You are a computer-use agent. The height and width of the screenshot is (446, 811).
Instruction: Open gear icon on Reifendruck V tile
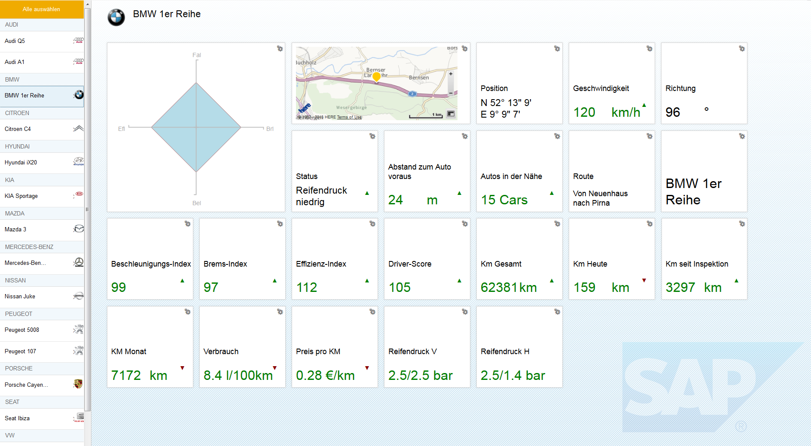pyautogui.click(x=465, y=312)
